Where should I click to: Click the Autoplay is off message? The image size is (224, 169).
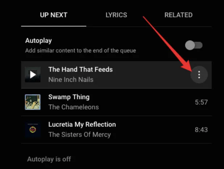(49, 159)
